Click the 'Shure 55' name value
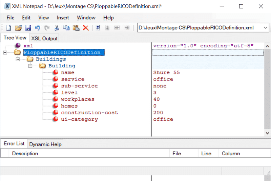The height and width of the screenshot is (181, 271). (x=166, y=72)
